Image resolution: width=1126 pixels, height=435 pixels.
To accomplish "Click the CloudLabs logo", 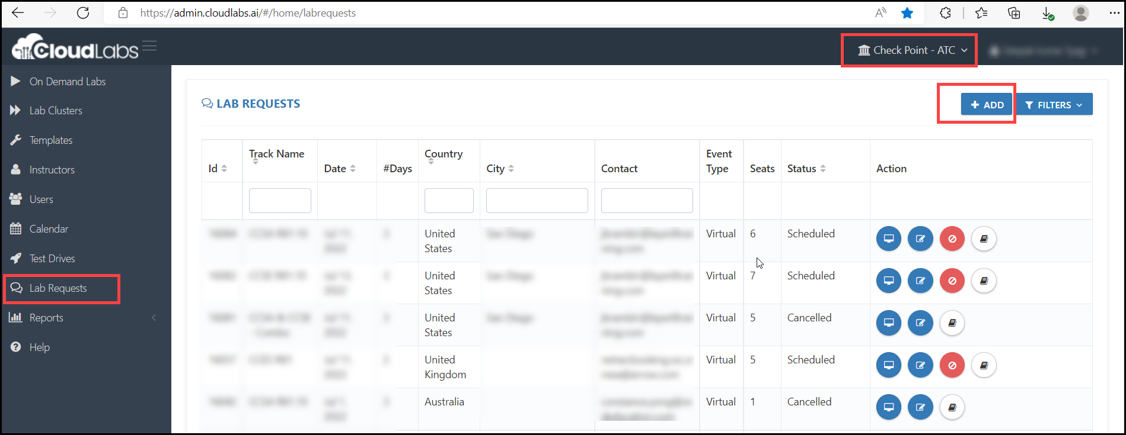I will point(75,47).
